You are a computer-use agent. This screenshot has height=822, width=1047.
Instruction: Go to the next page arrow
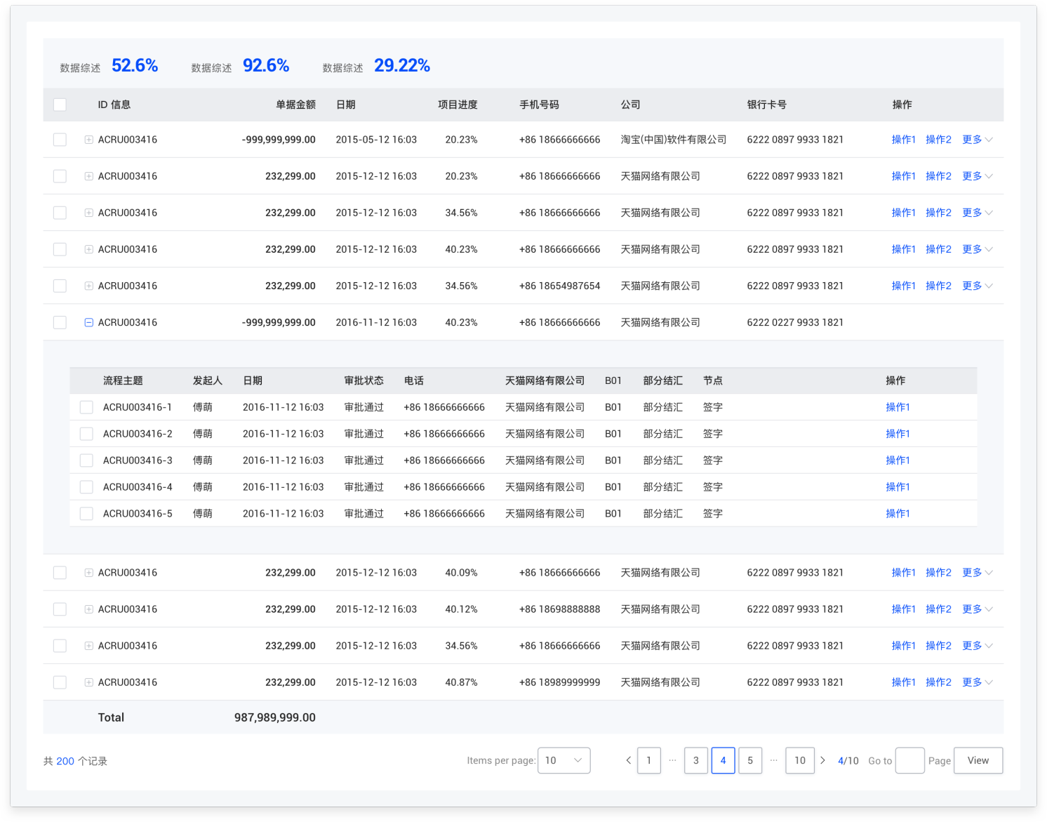[x=822, y=760]
